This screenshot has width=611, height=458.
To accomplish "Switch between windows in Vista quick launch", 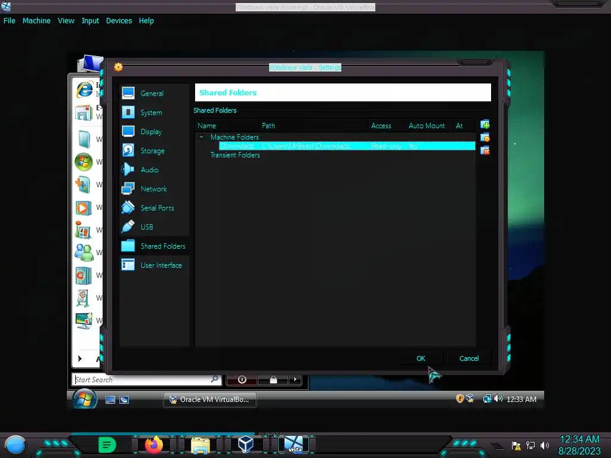I will click(x=124, y=400).
